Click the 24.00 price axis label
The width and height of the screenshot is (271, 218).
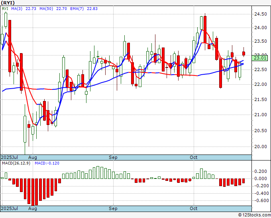261,28
